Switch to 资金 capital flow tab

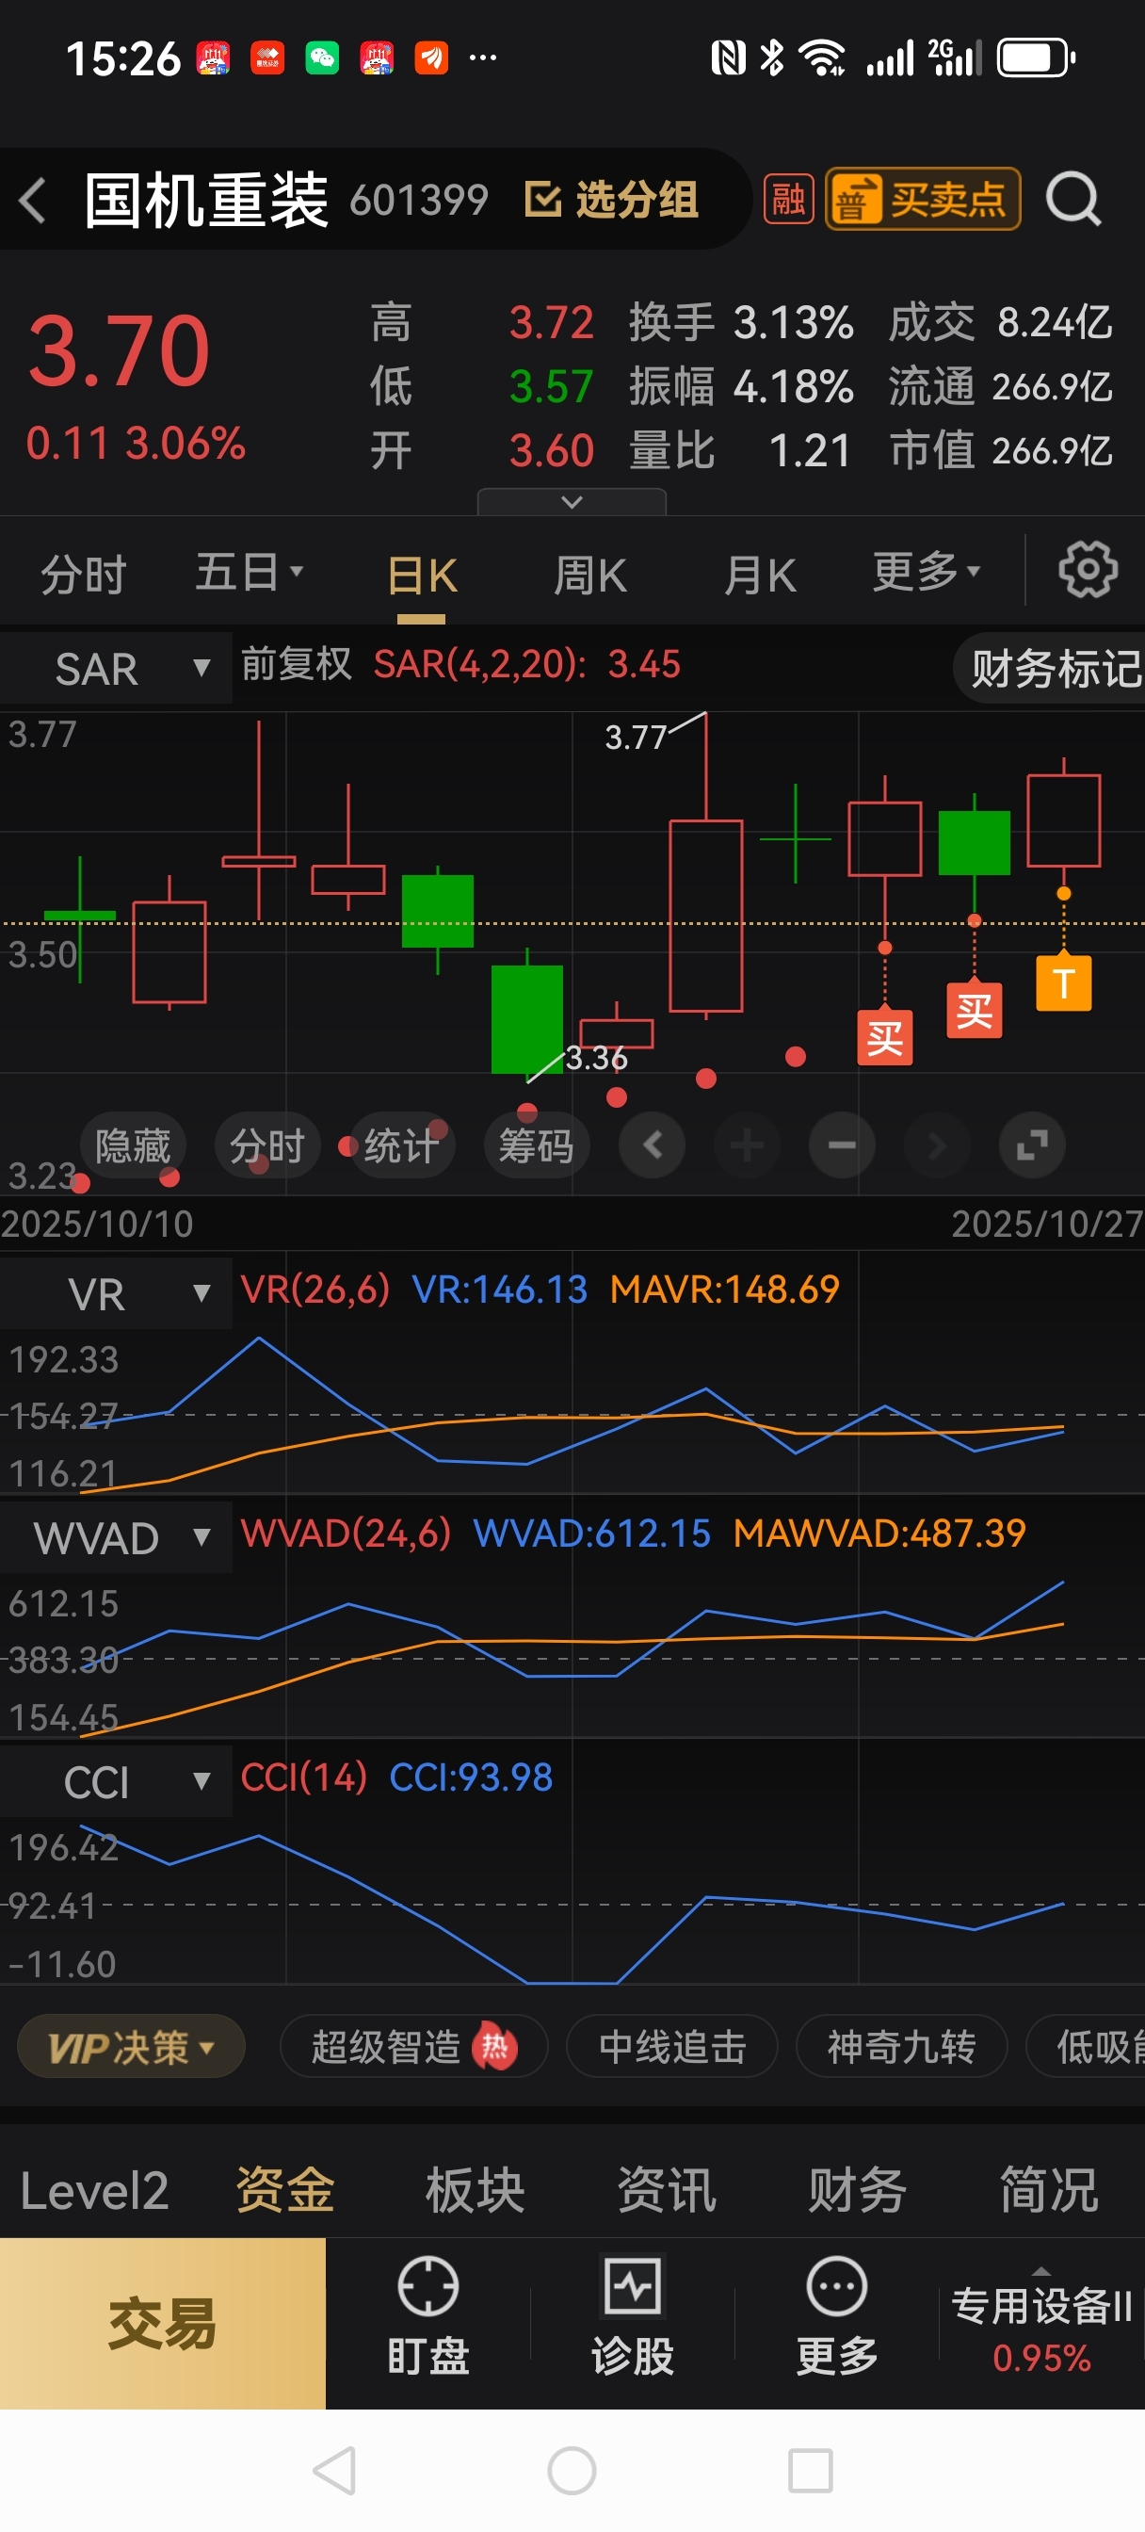point(285,2191)
